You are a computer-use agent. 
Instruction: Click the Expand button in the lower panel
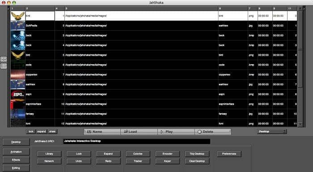(108, 154)
